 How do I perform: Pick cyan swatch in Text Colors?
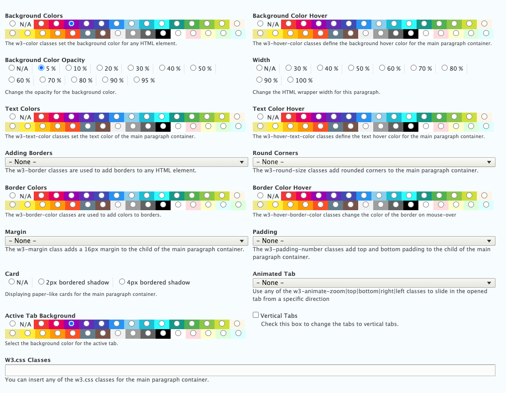147,116
